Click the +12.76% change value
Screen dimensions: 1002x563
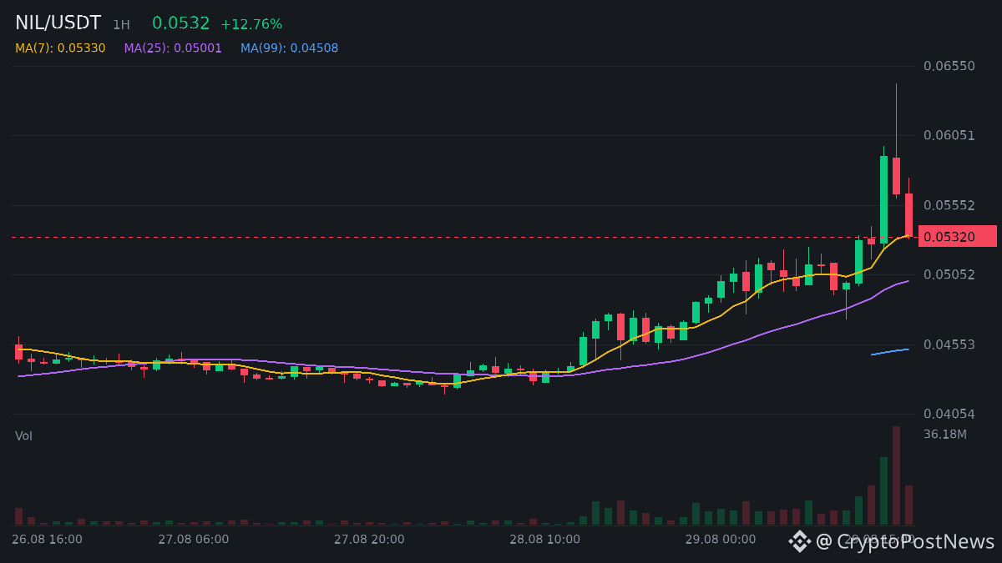coord(251,24)
